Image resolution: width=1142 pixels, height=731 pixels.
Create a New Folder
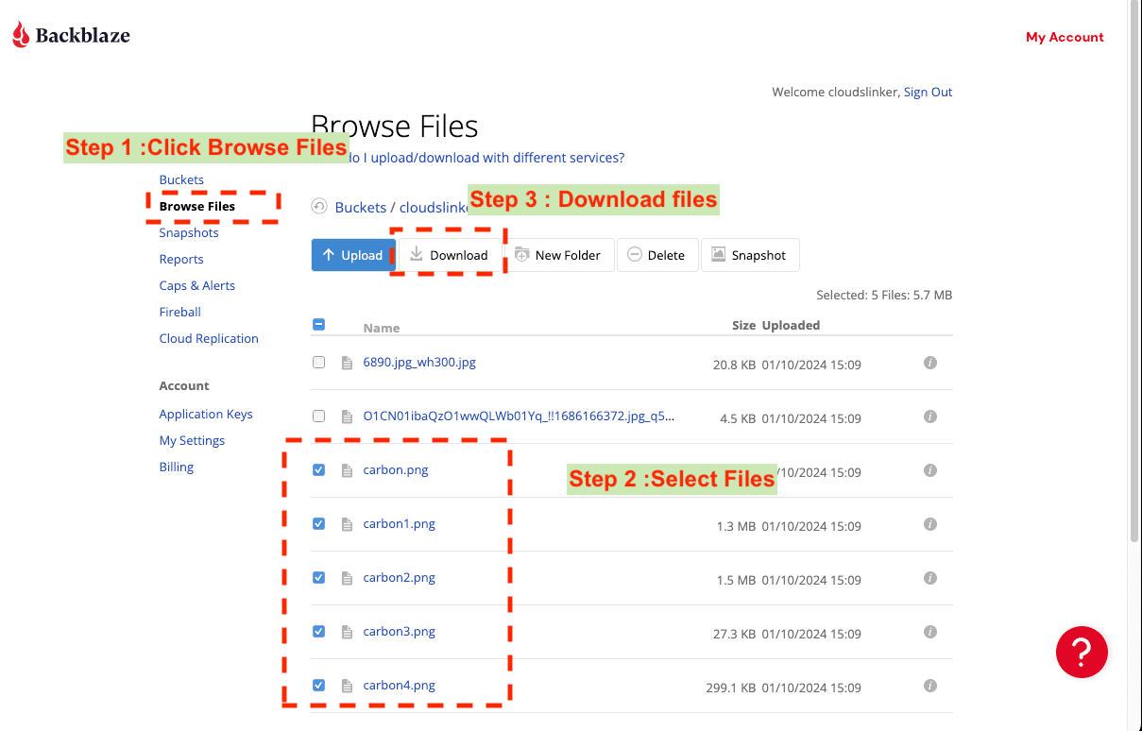click(559, 255)
